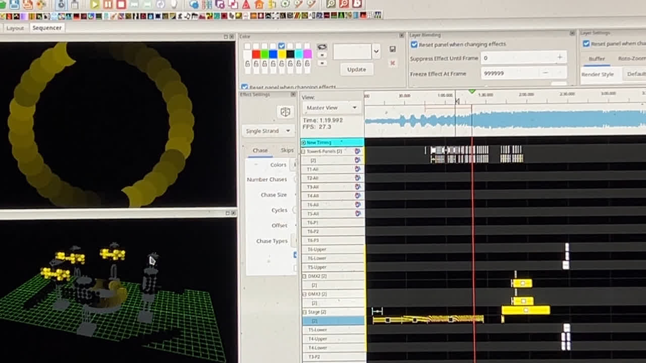Screen dimensions: 646x363
Task: Delete color palette with red X icon
Action: pyautogui.click(x=393, y=63)
